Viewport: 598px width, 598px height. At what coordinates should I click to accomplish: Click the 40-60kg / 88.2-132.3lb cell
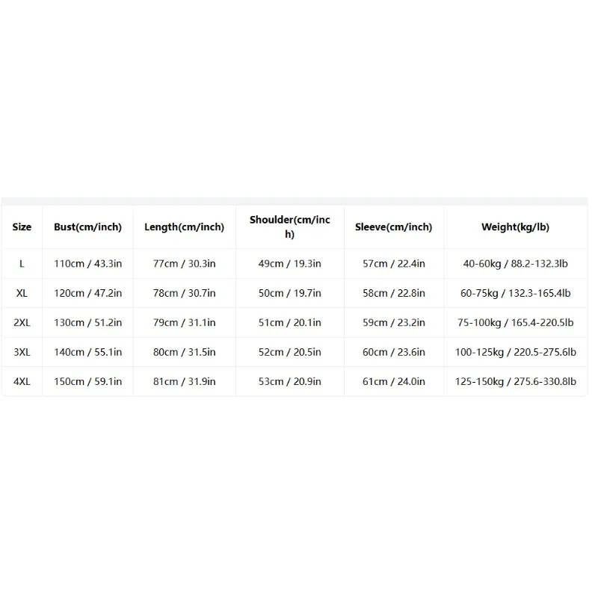[x=515, y=264]
